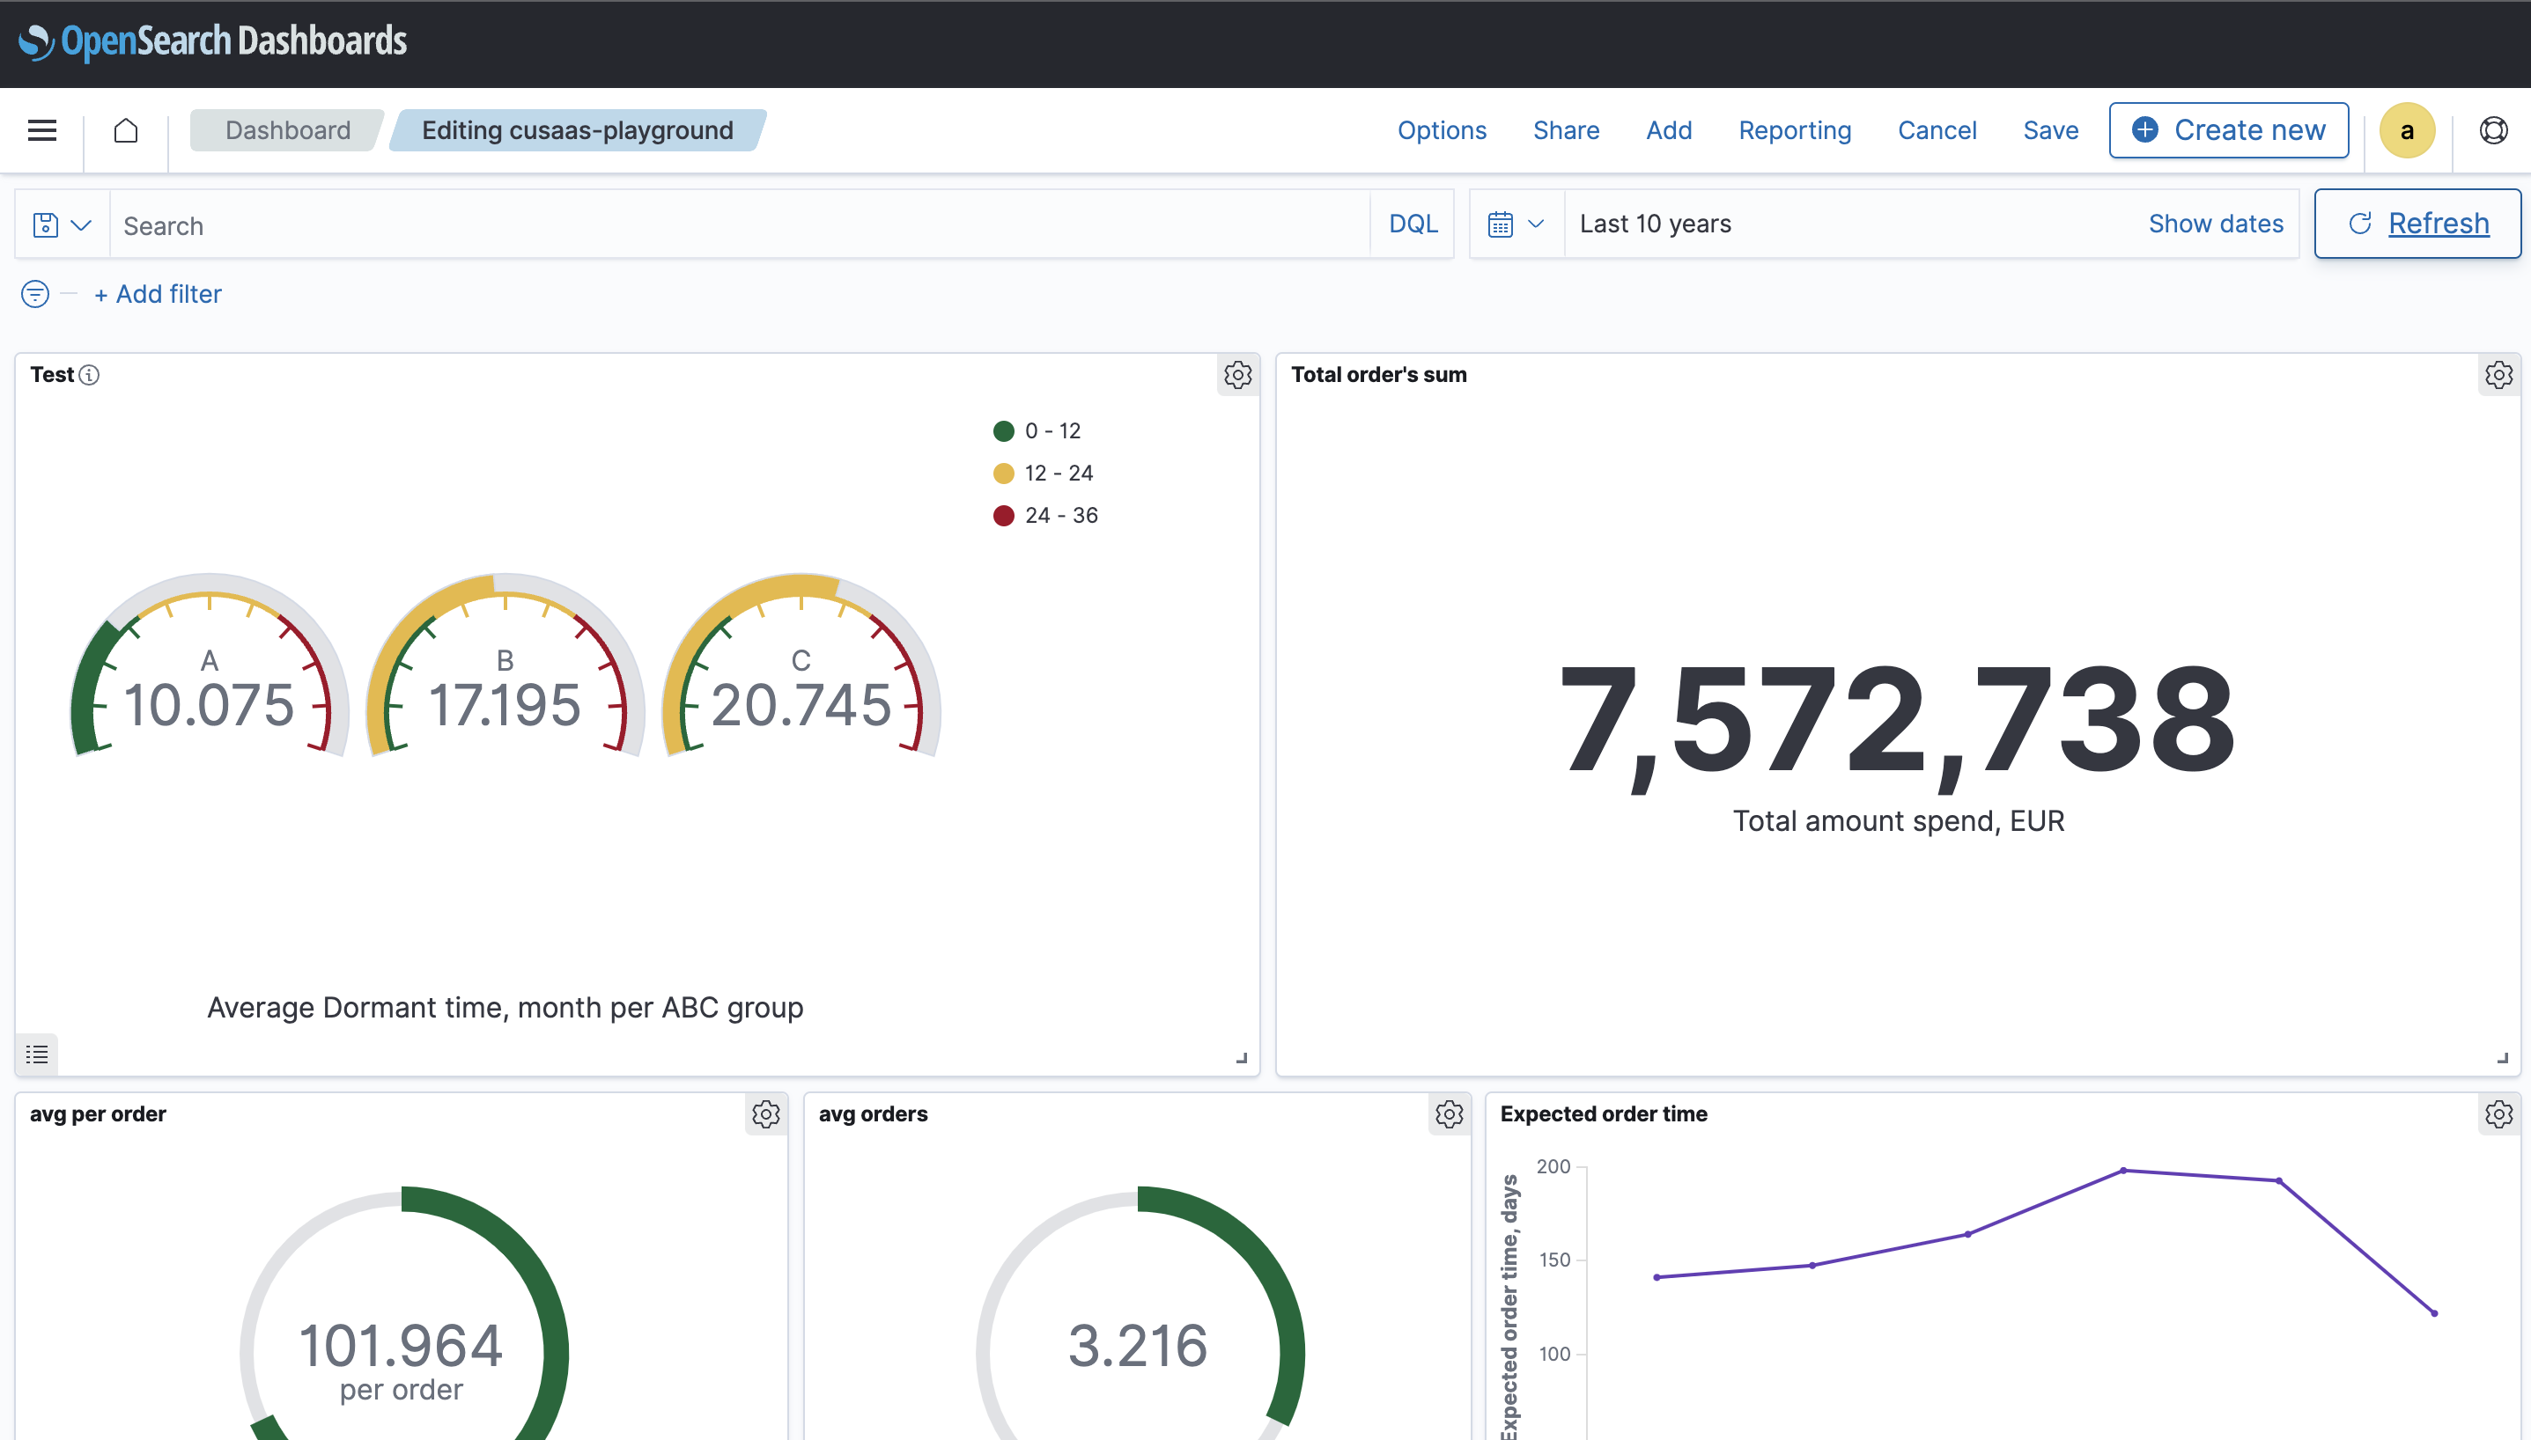Click gauge C showing 20.745
2531x1440 pixels.
click(801, 665)
